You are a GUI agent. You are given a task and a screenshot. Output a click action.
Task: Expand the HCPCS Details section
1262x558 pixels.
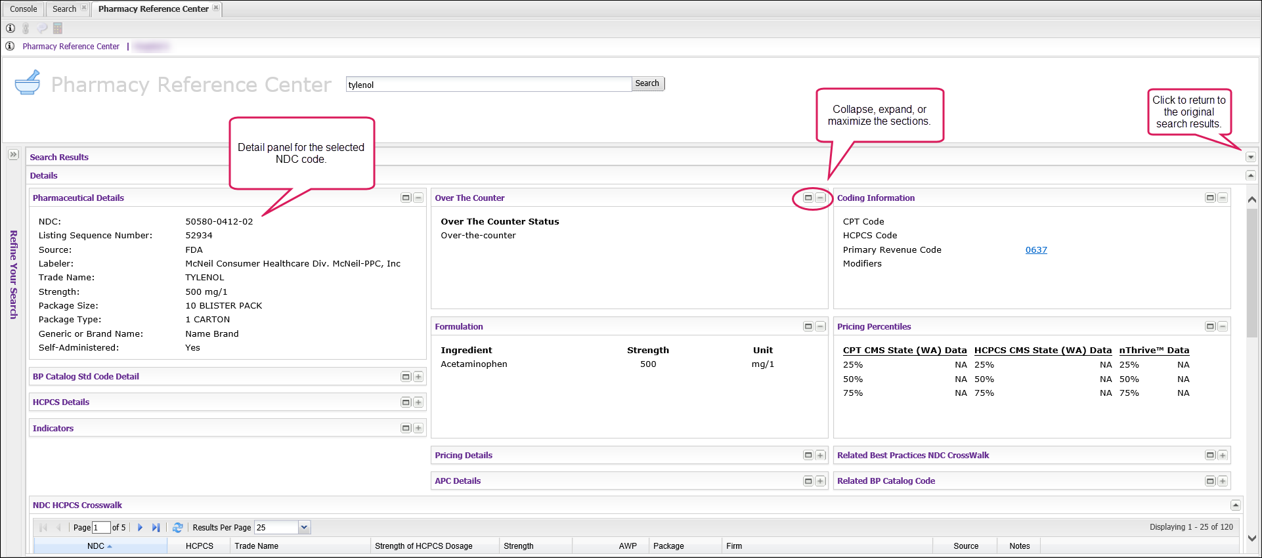tap(418, 402)
